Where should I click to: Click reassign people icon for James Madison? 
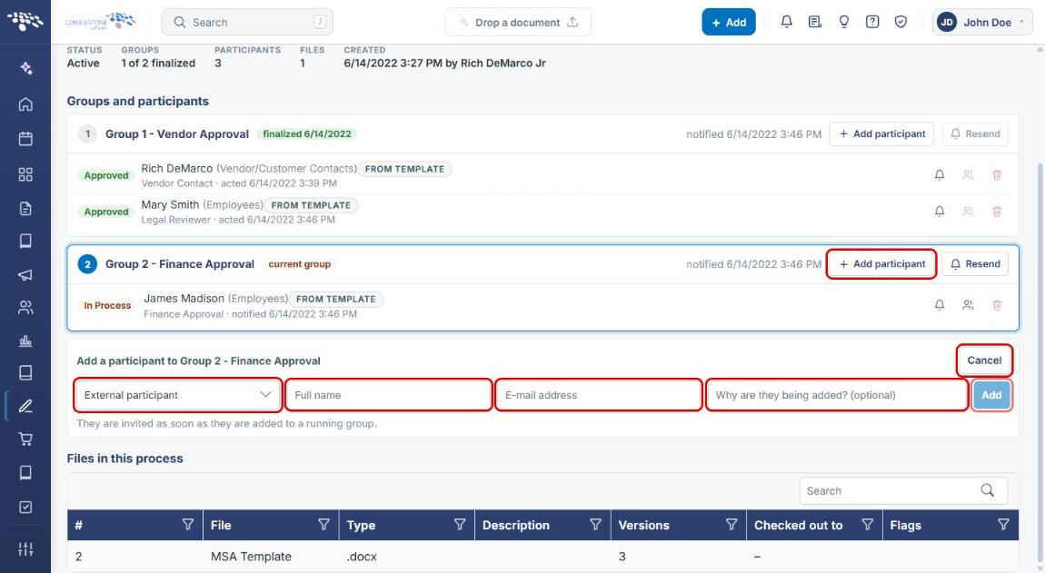(968, 305)
